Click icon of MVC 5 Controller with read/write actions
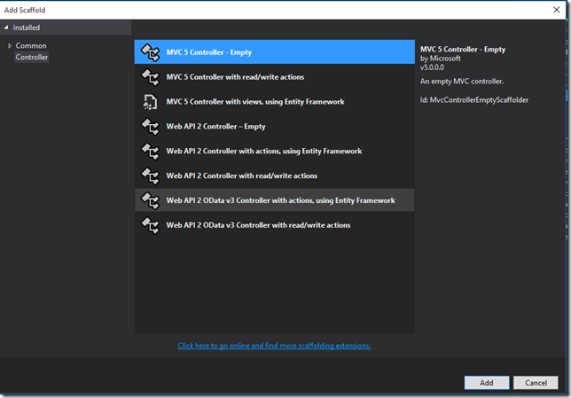571x398 pixels. [x=151, y=77]
